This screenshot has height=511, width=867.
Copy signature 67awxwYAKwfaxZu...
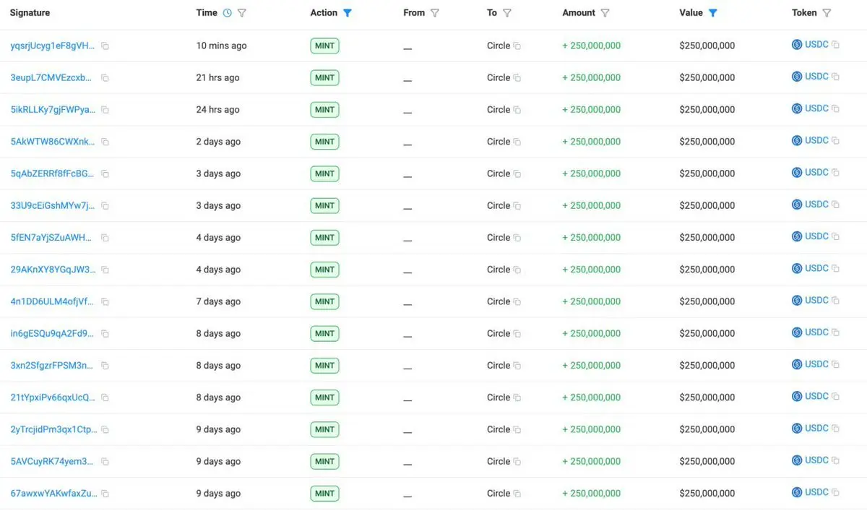(x=105, y=494)
